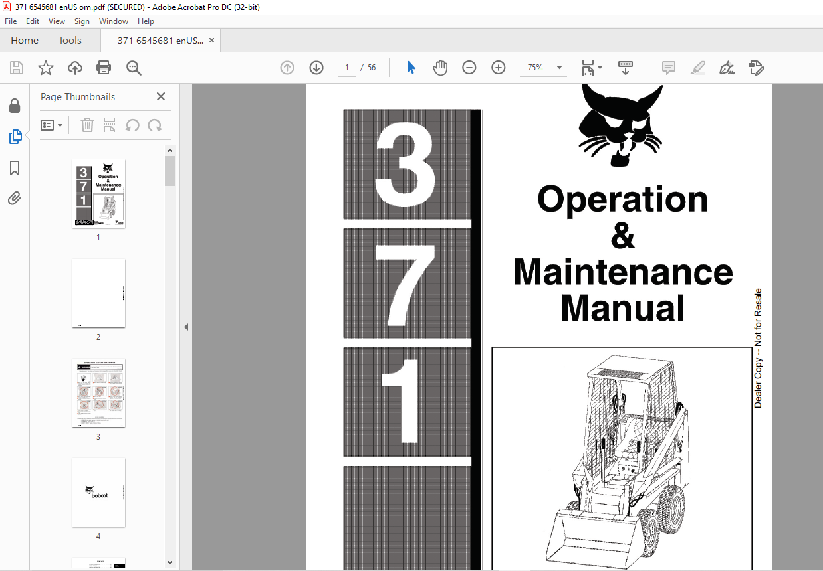The image size is (823, 571).
Task: Collapse the navigation pane with the left arrow
Action: coord(186,327)
